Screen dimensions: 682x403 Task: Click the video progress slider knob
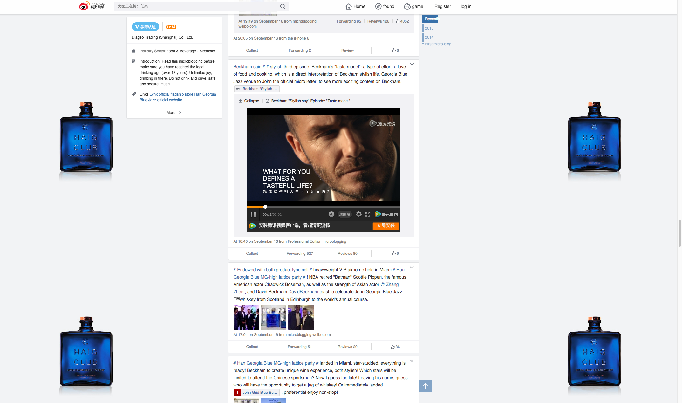tap(265, 207)
